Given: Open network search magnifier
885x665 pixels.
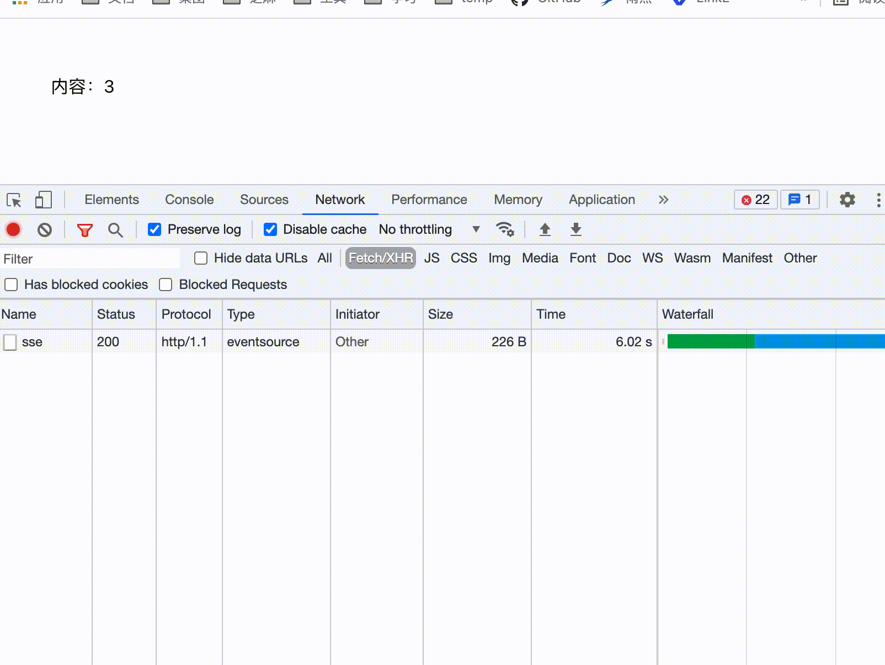Looking at the screenshot, I should click(x=115, y=230).
